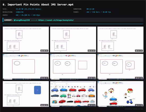This screenshot has width=146, height=112.
Task: Click the 00:02:03 timestamp badge
Action: click(92, 51)
